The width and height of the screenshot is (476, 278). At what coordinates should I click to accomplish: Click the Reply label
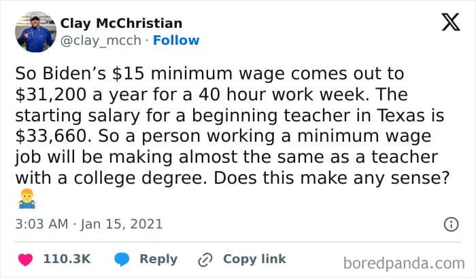(158, 259)
